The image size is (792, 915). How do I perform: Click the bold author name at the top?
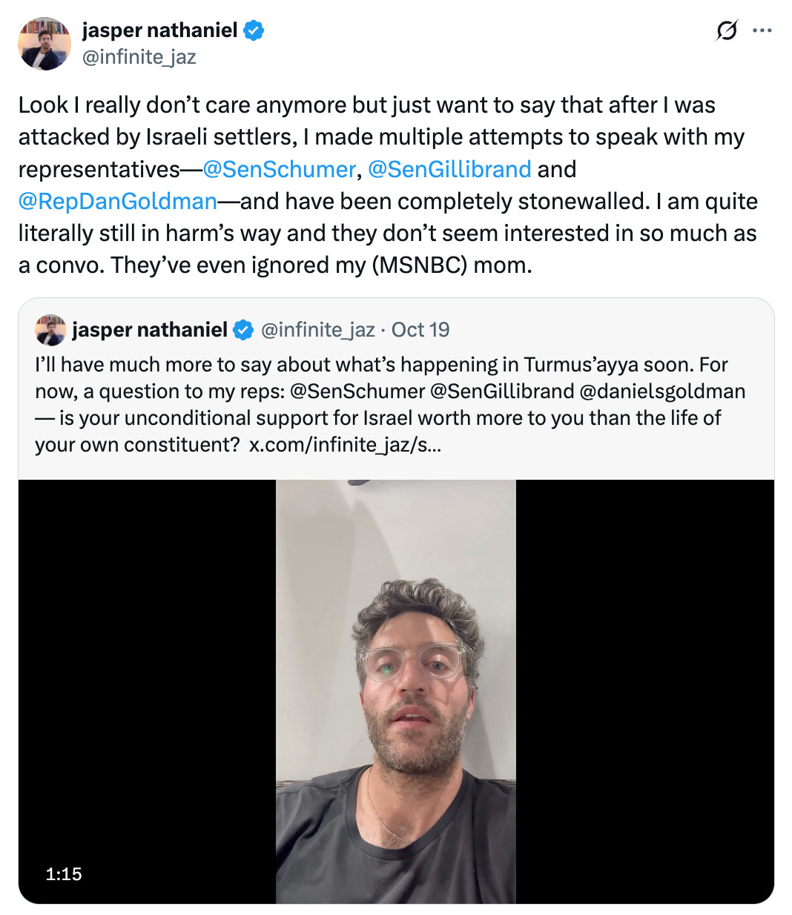point(159,30)
